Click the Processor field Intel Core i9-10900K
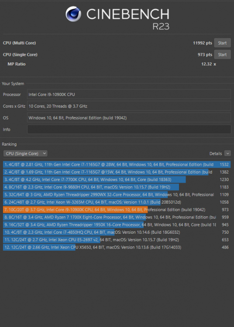This screenshot has width=234, height=327. tap(129, 95)
